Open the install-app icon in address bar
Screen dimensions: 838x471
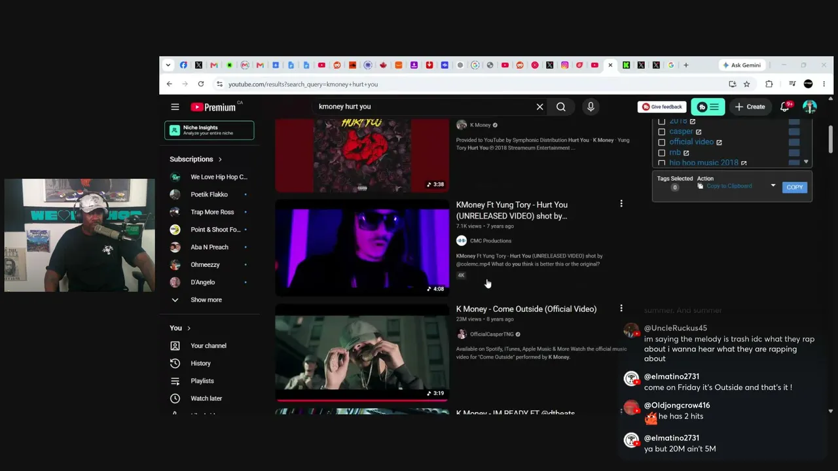(732, 84)
